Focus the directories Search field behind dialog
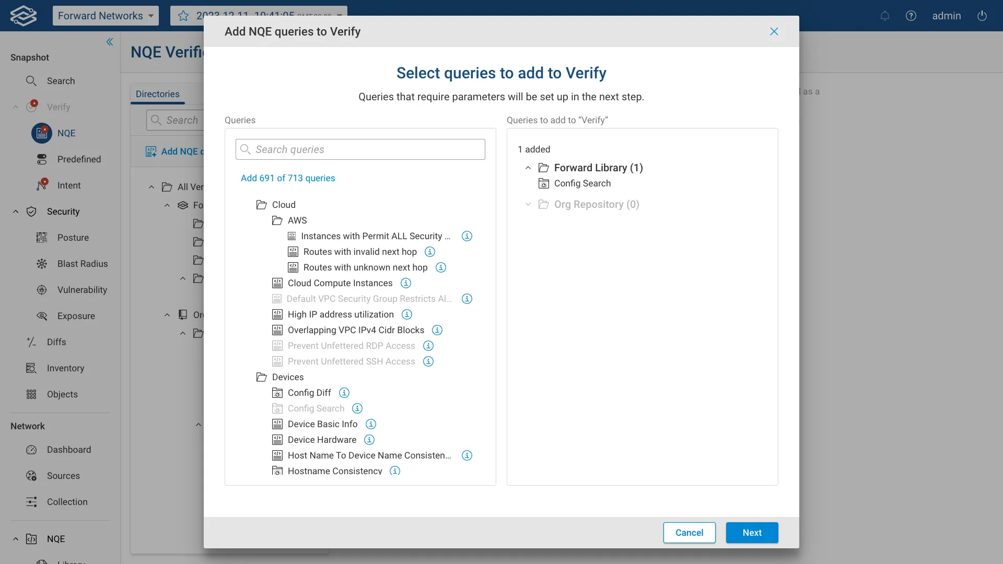 coord(175,120)
